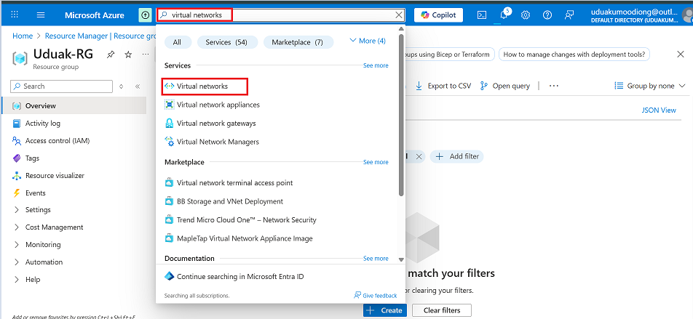
Task: Go to the Home breadcrumb
Action: [x=22, y=36]
